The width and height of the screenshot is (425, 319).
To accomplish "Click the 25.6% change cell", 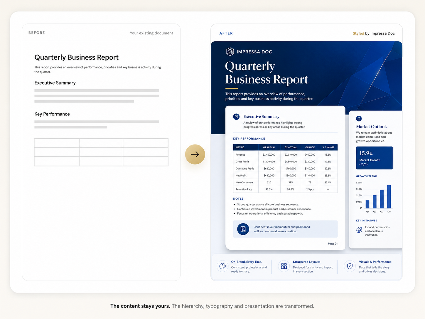I will (328, 175).
